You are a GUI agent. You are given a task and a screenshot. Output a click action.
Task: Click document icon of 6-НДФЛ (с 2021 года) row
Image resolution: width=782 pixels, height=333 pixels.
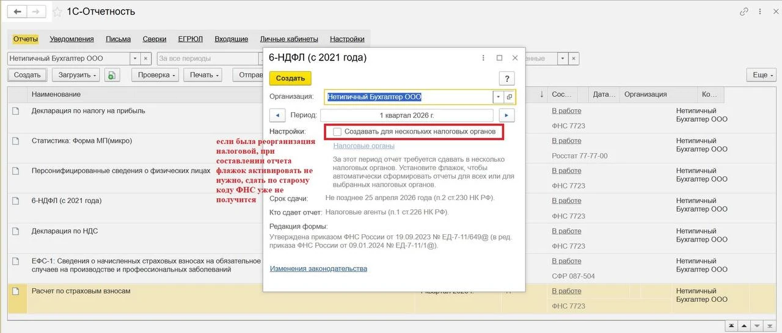pos(15,201)
